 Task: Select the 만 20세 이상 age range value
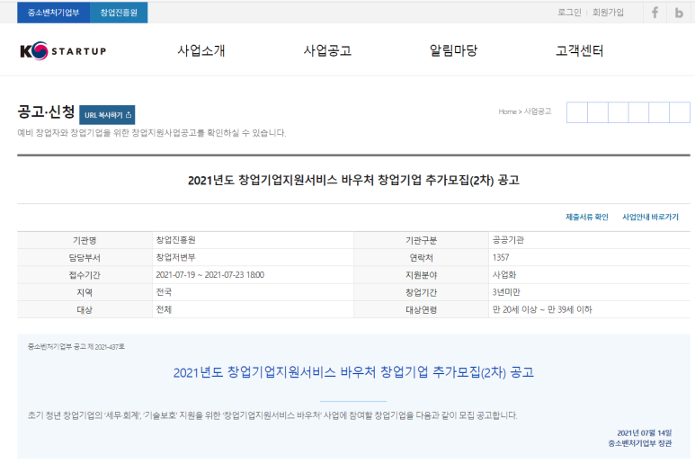(x=542, y=309)
